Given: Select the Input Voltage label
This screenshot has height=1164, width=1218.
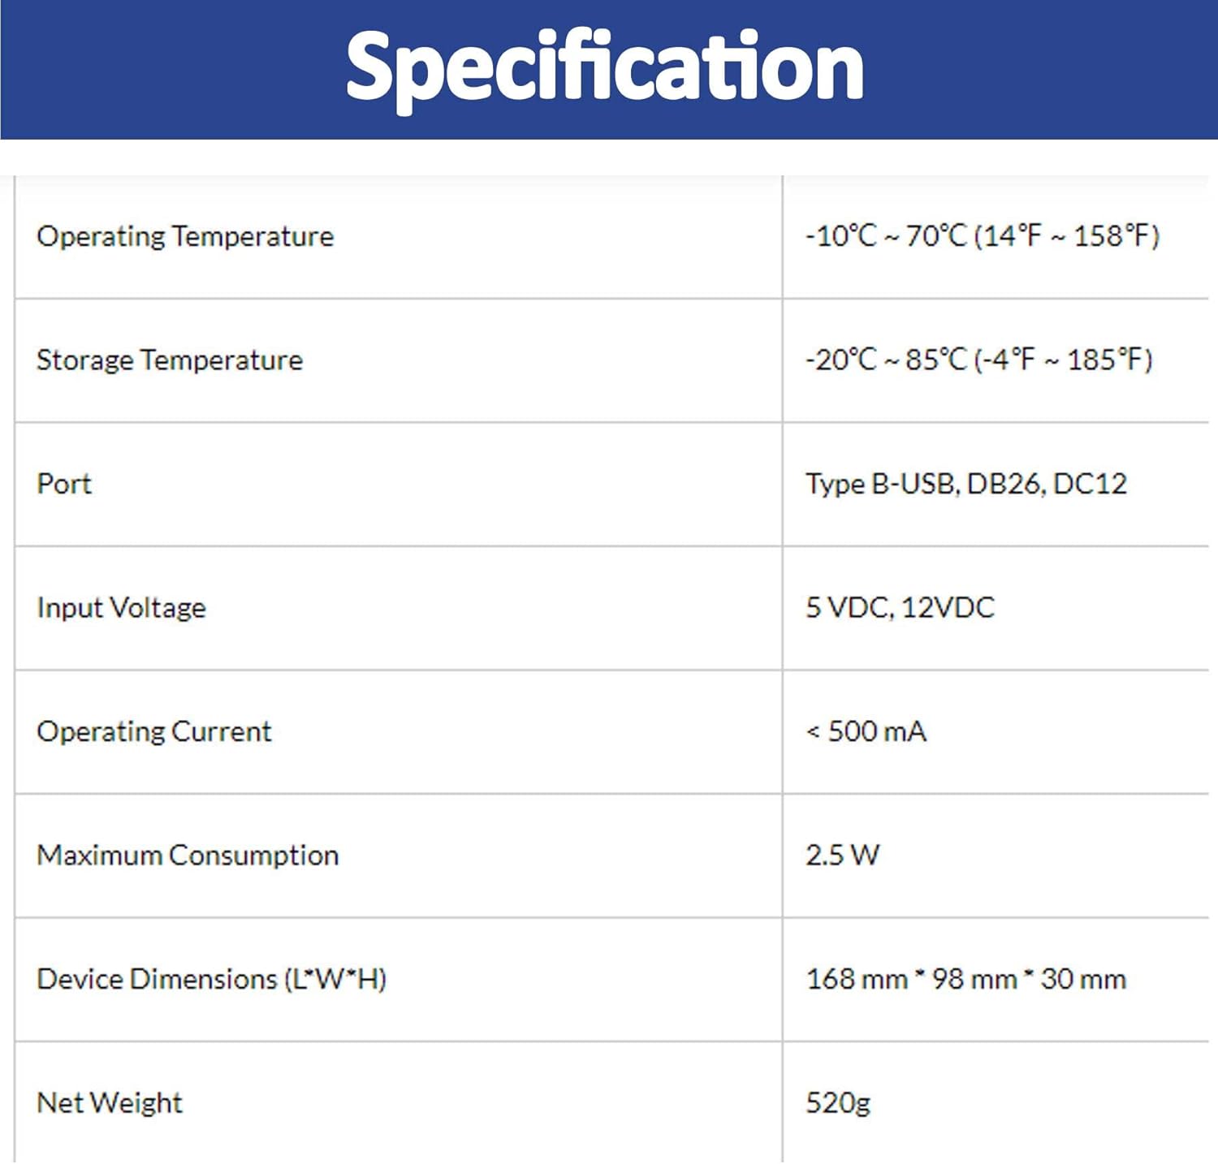Looking at the screenshot, I should (122, 608).
